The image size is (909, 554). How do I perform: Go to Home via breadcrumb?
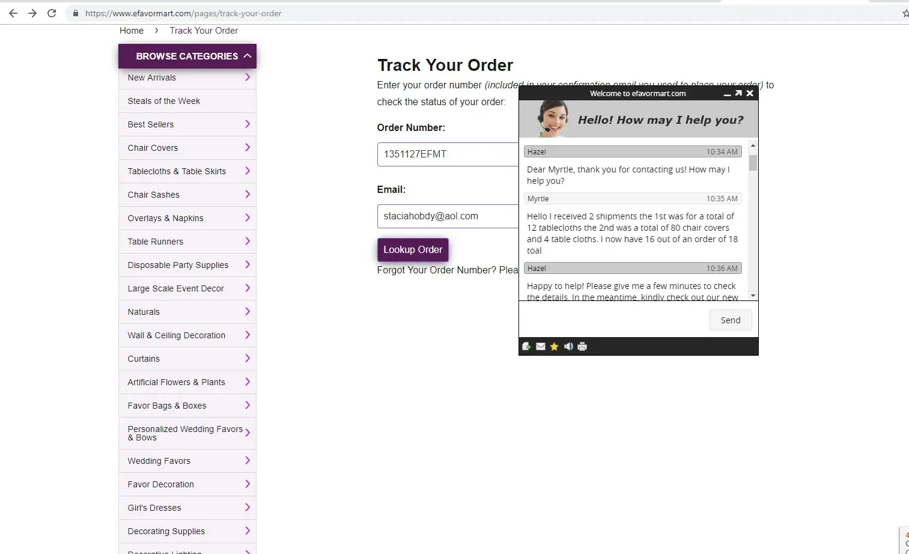(132, 31)
